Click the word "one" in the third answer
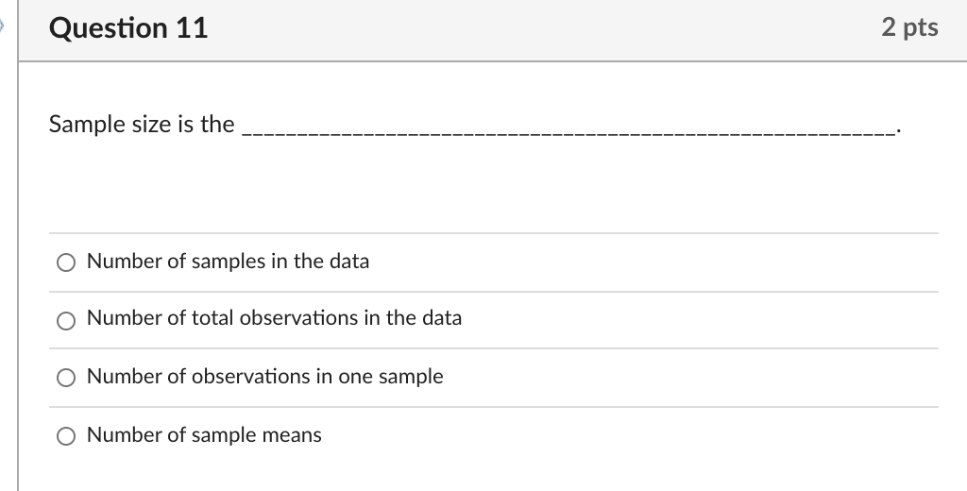The height and width of the screenshot is (491, 967). tap(357, 377)
